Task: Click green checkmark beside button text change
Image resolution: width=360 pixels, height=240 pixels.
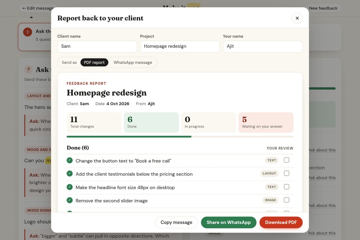Action: tap(70, 160)
